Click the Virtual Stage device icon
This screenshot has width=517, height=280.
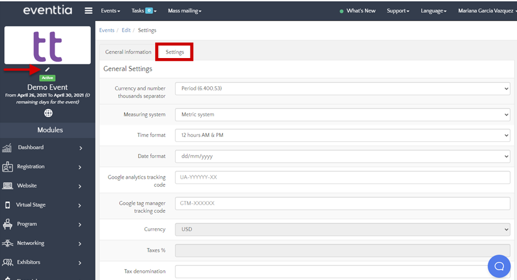(x=7, y=205)
